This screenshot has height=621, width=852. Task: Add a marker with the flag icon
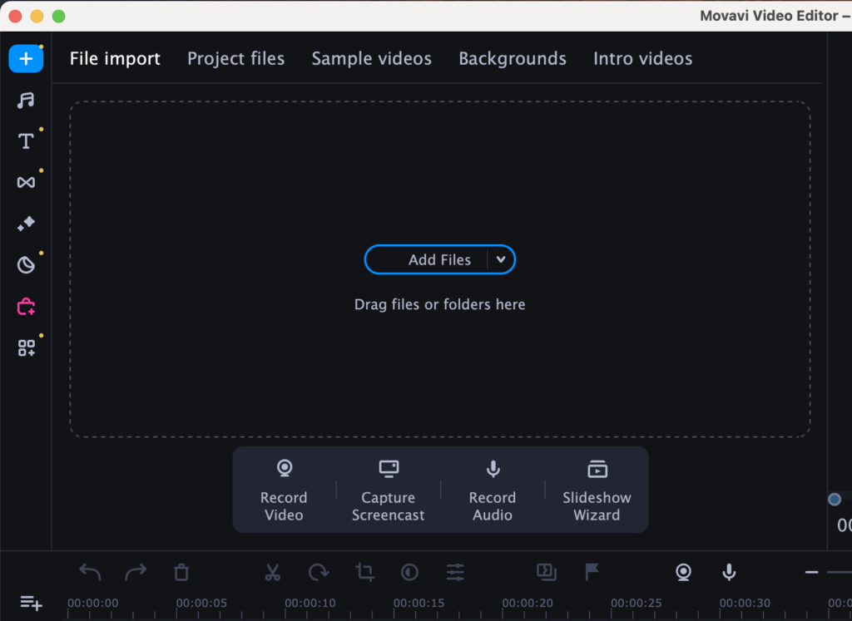click(592, 572)
